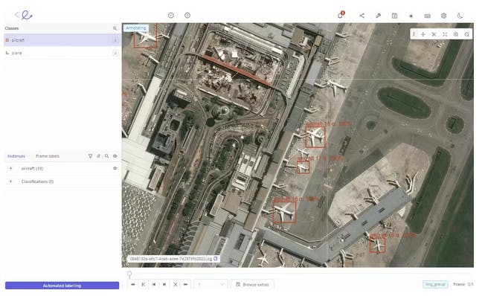This screenshot has width=485, height=296.
Task: Click the Browse extras button
Action: [252, 284]
